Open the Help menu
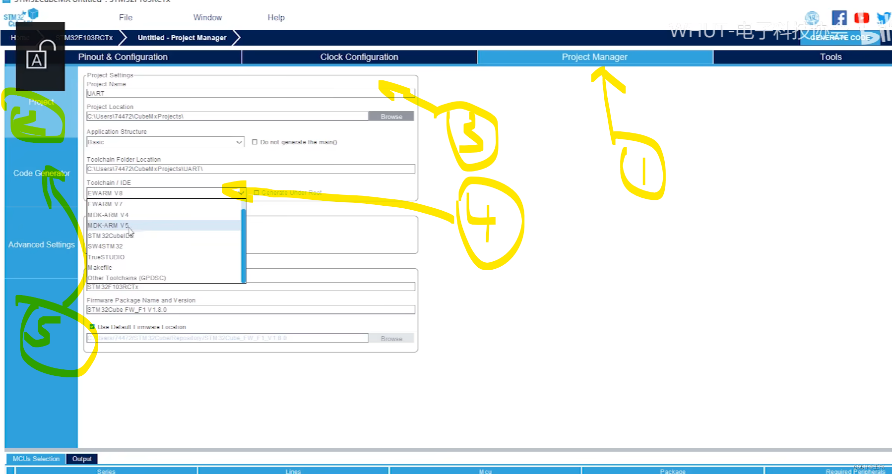This screenshot has width=892, height=474. pyautogui.click(x=276, y=17)
